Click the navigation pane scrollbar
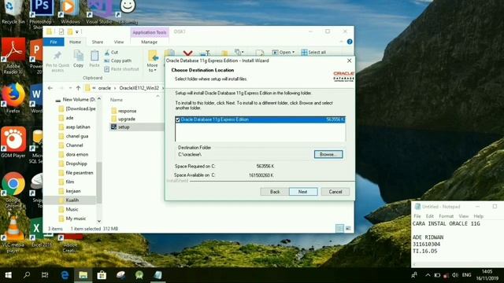This screenshot has width=504, height=283. 99,182
